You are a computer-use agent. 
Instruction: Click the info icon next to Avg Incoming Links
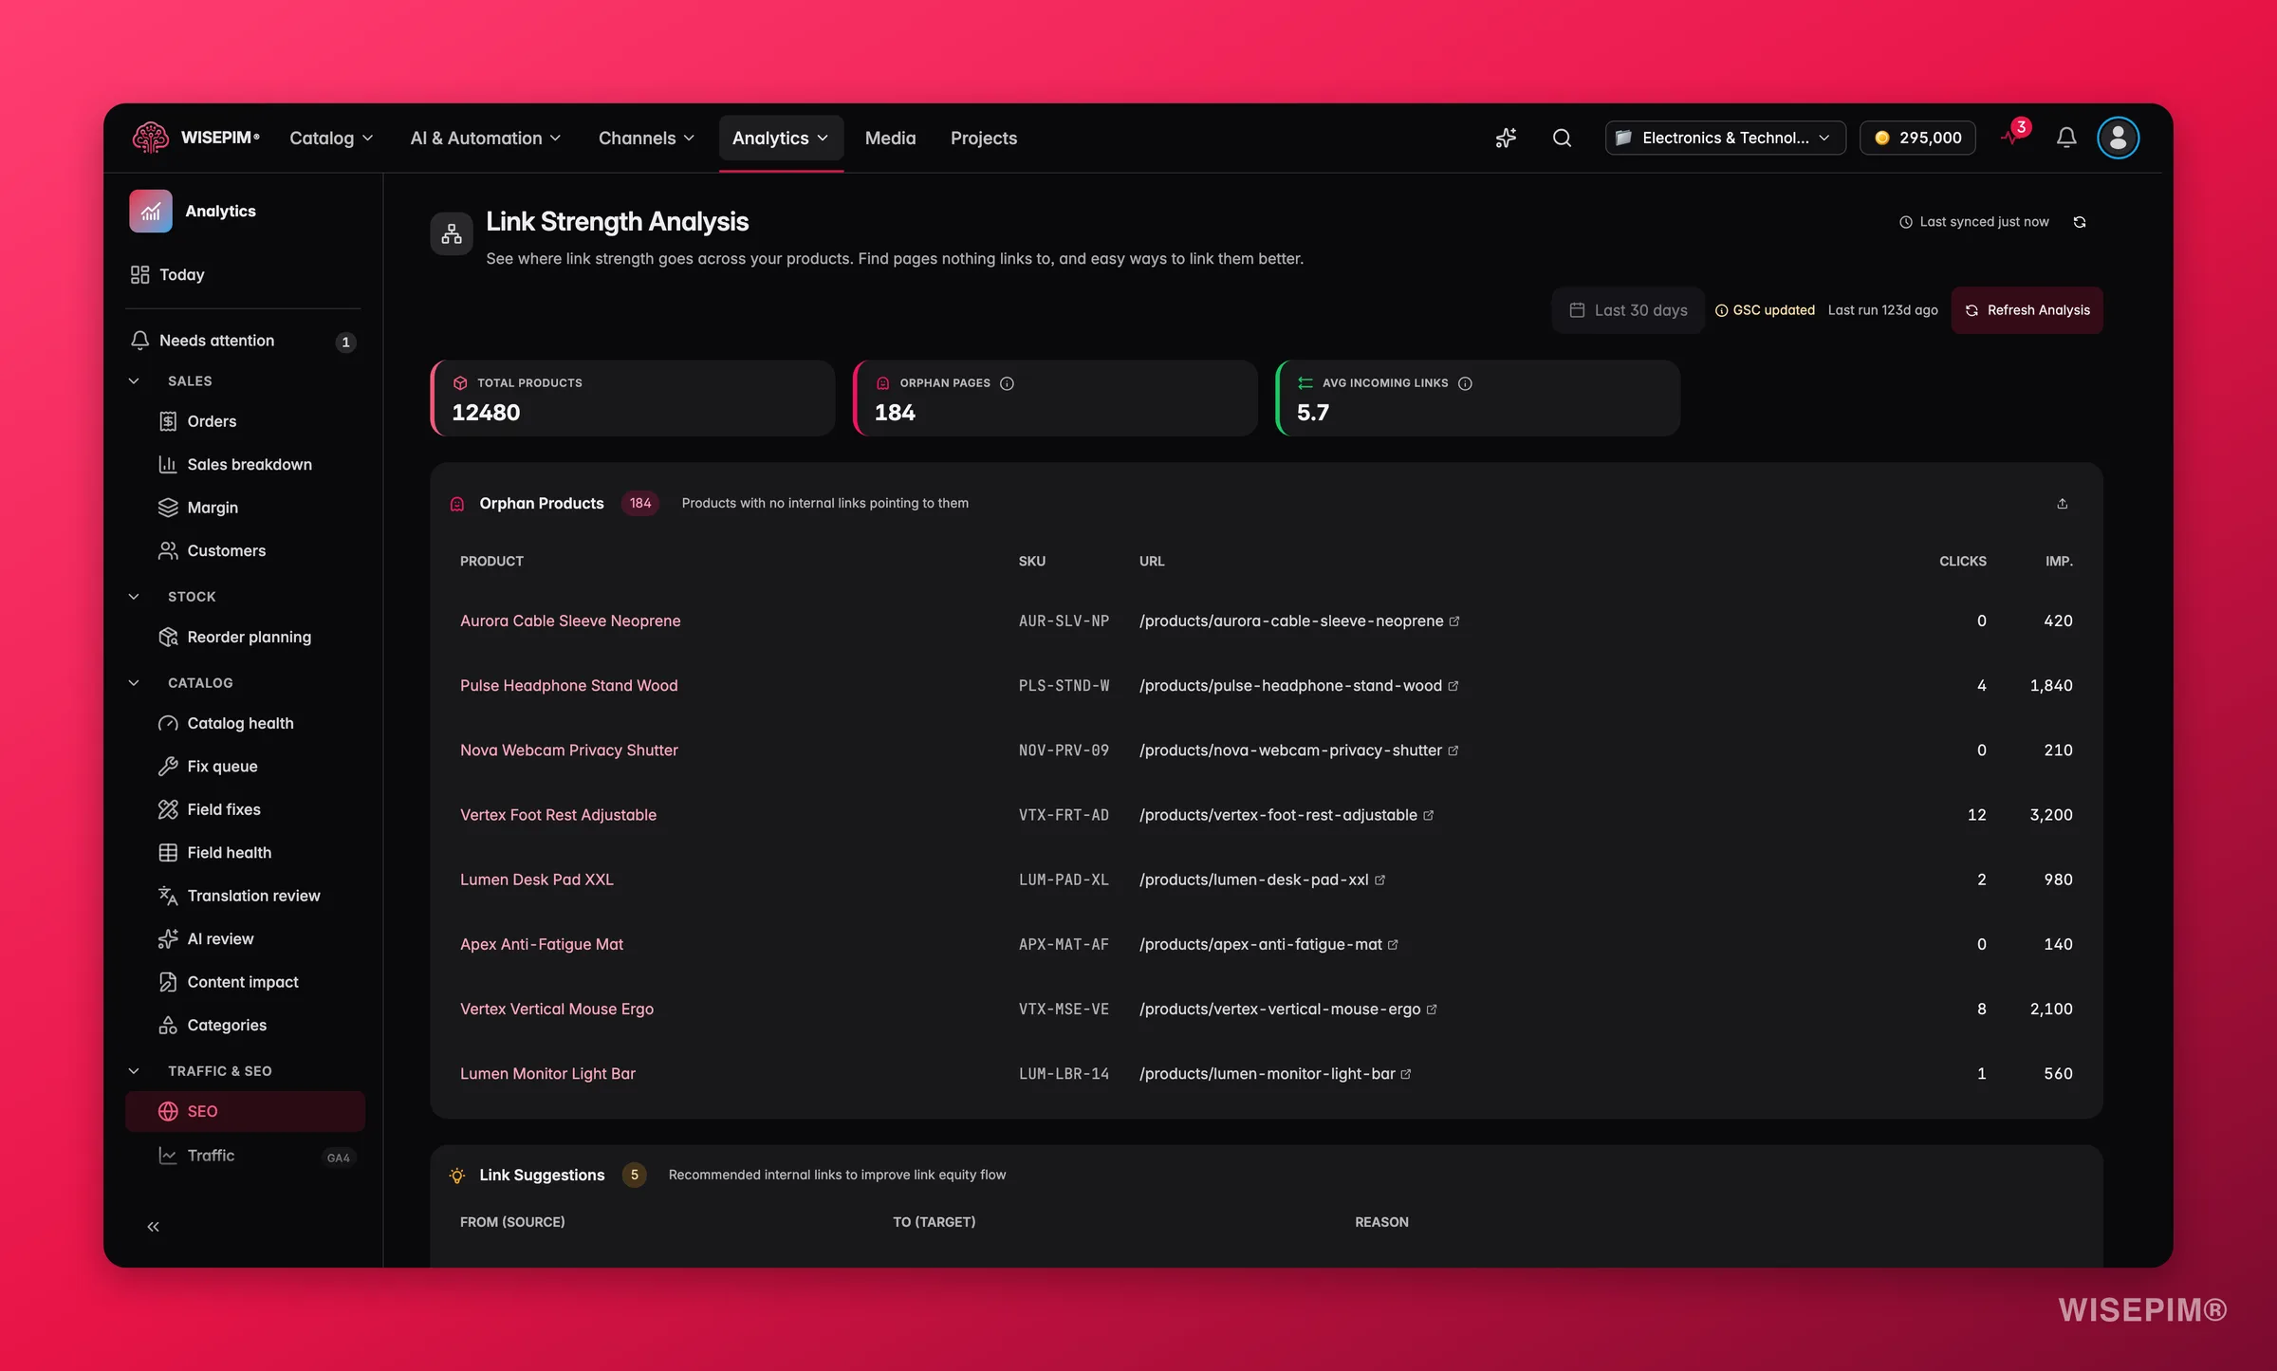pos(1465,383)
